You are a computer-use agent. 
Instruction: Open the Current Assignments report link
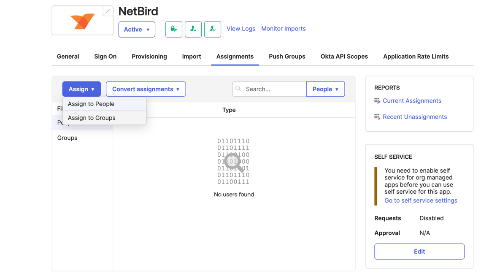click(x=412, y=101)
